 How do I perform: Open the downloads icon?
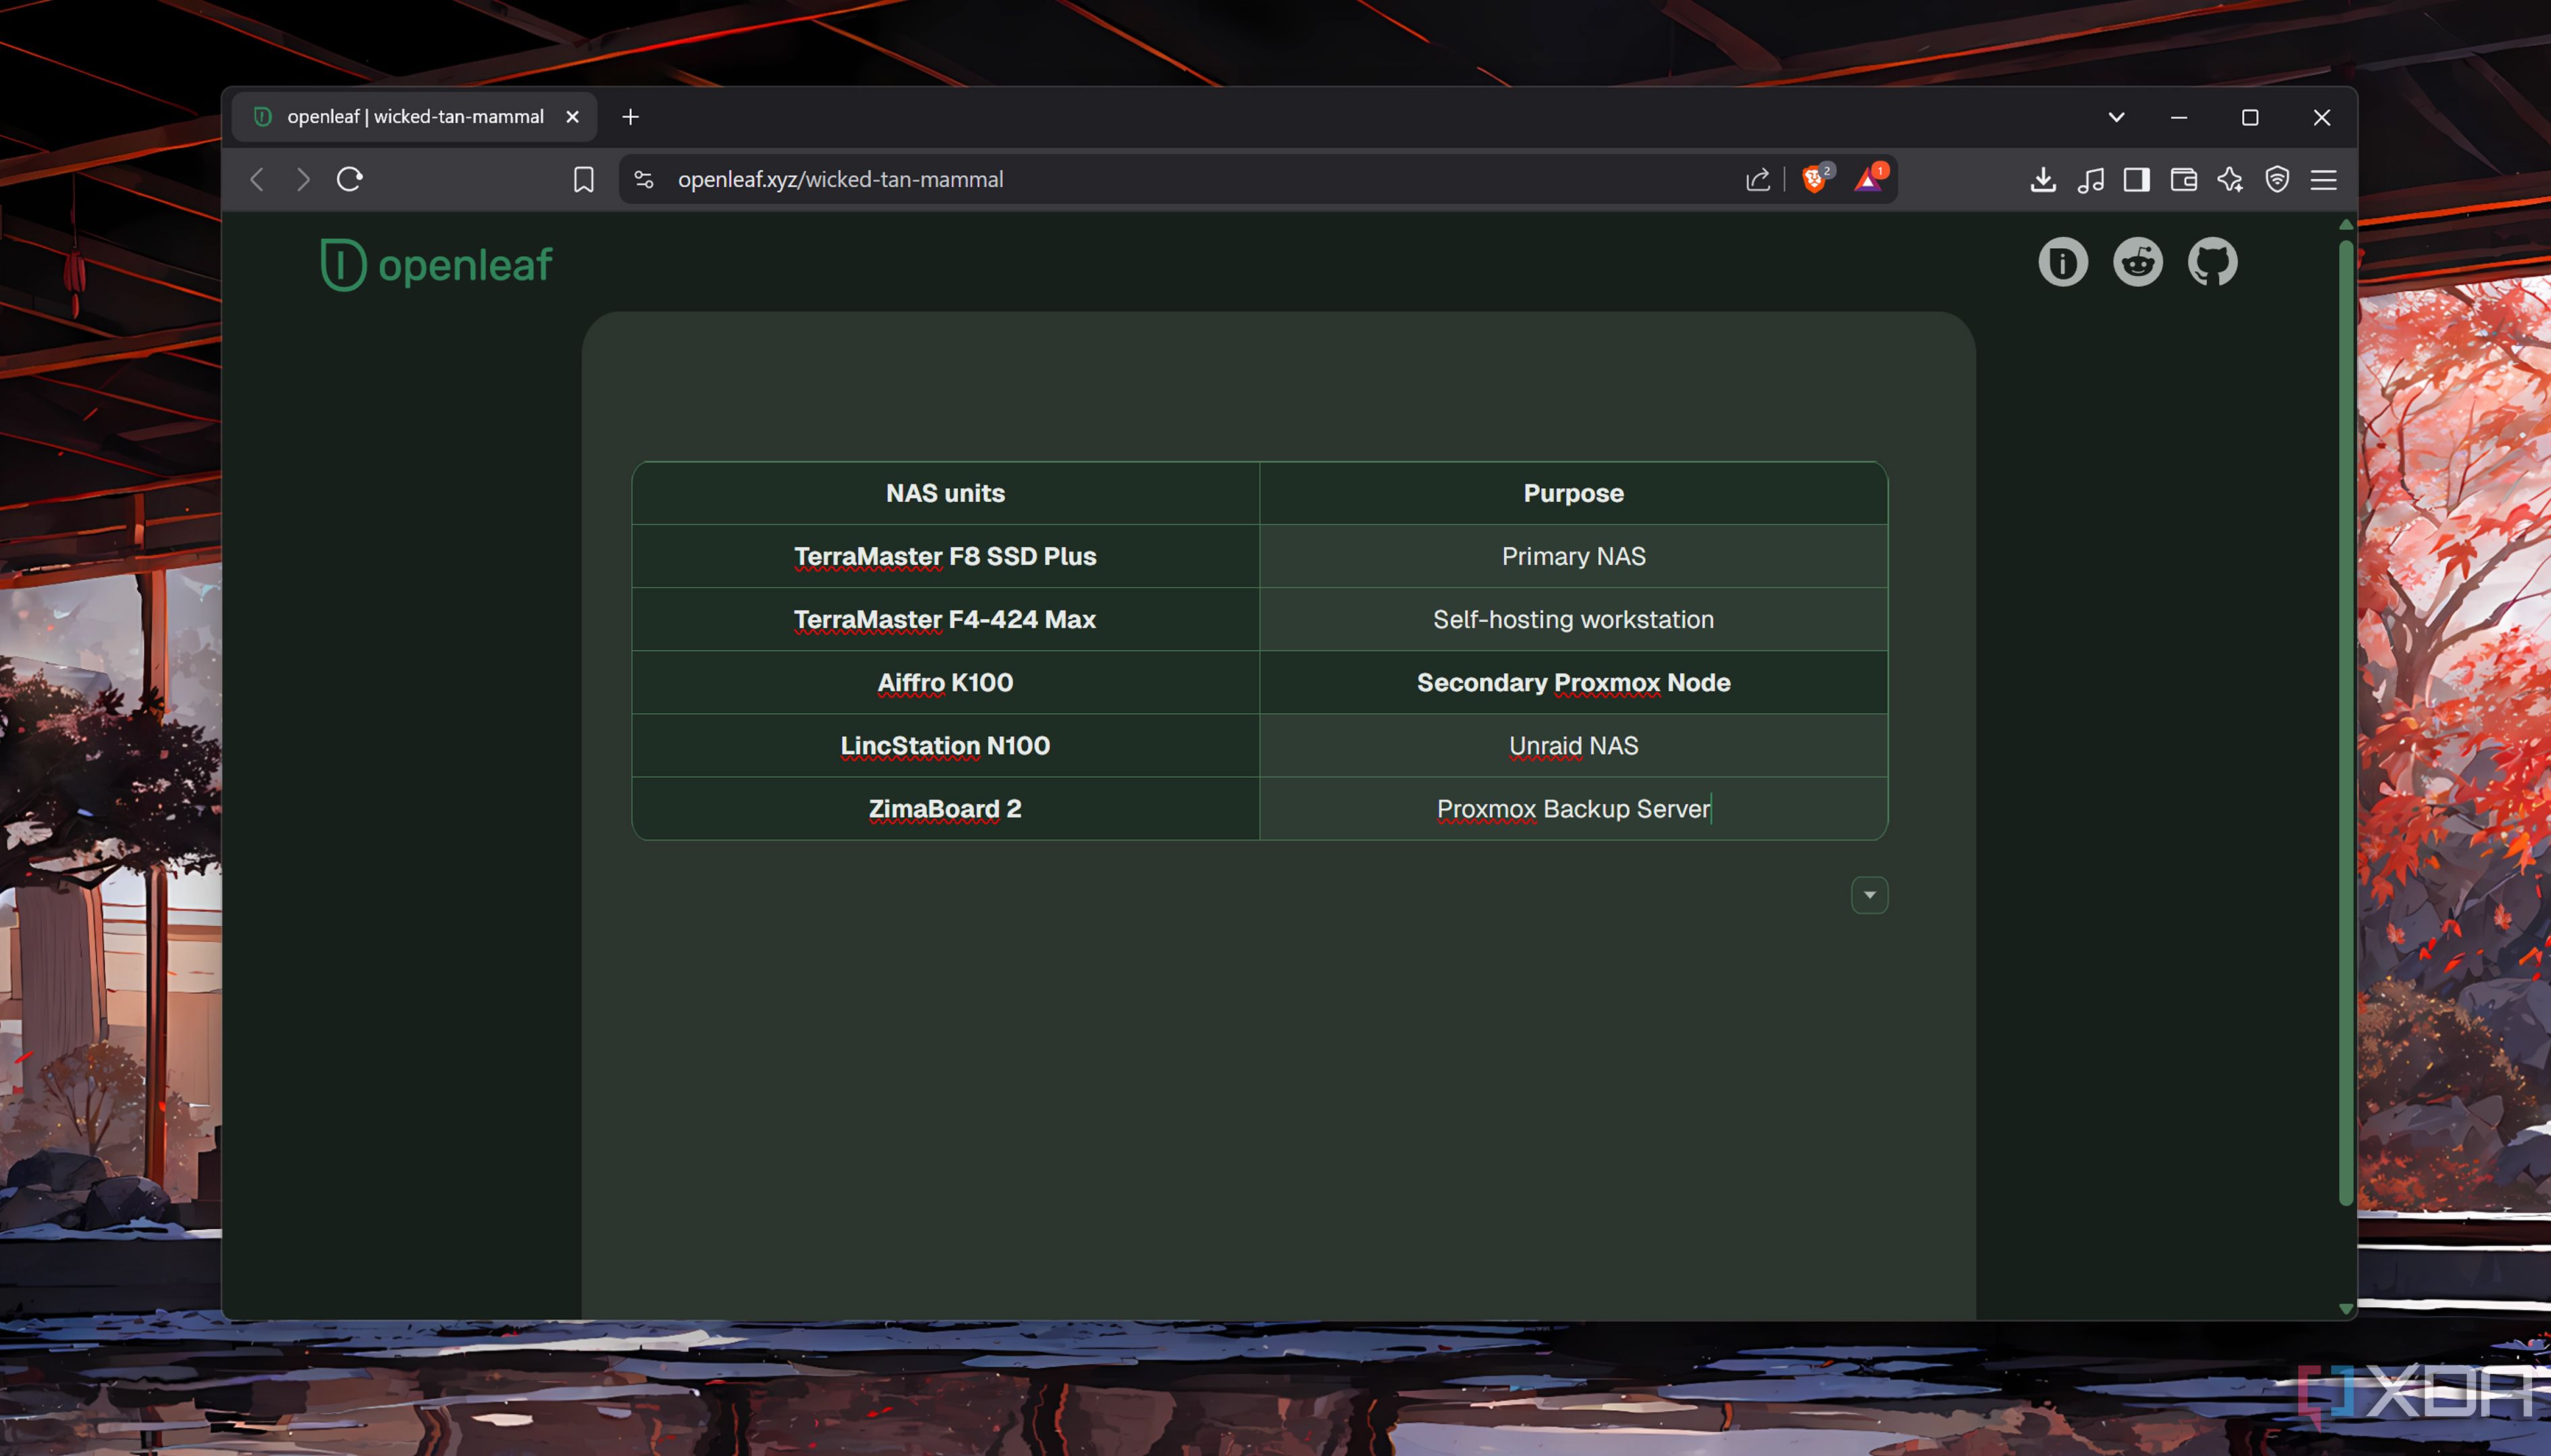[x=2043, y=180]
